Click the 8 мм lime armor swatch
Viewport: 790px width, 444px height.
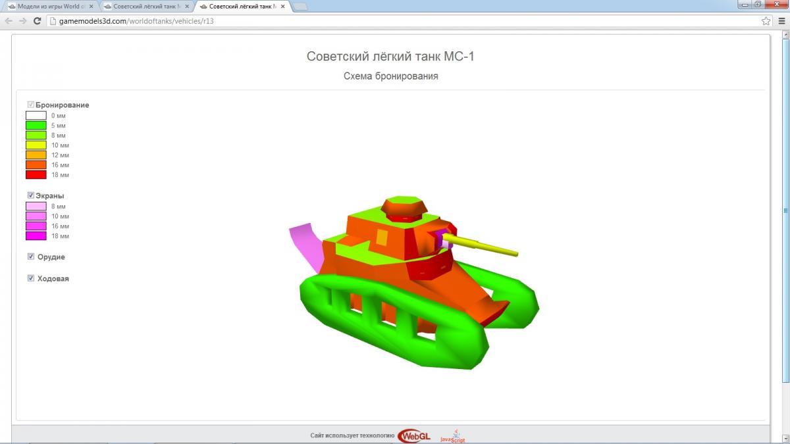[x=36, y=136]
